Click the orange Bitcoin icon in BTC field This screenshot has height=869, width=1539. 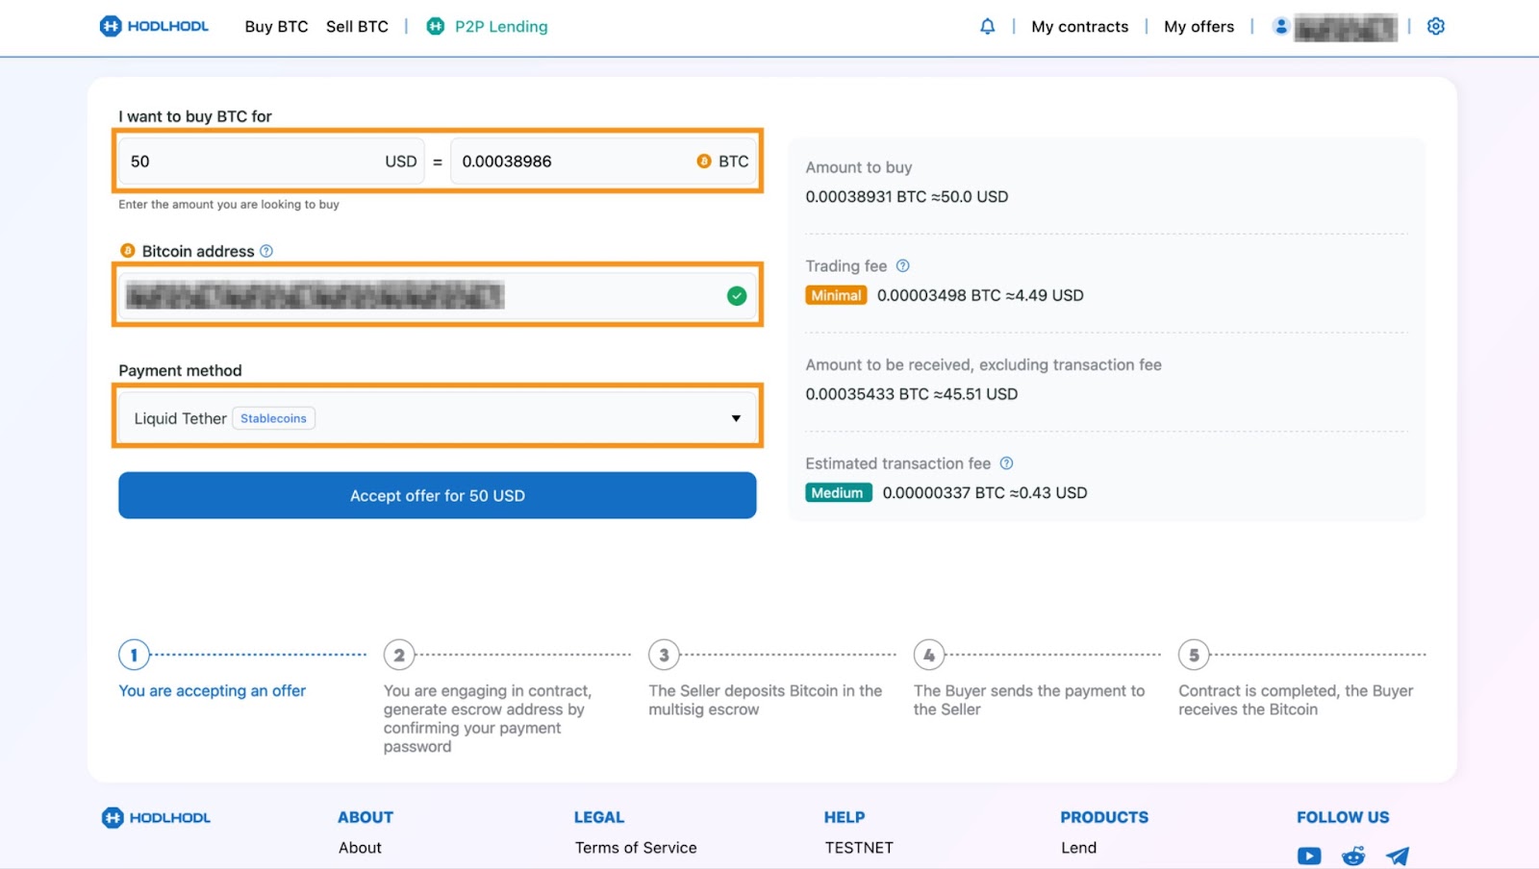(704, 161)
